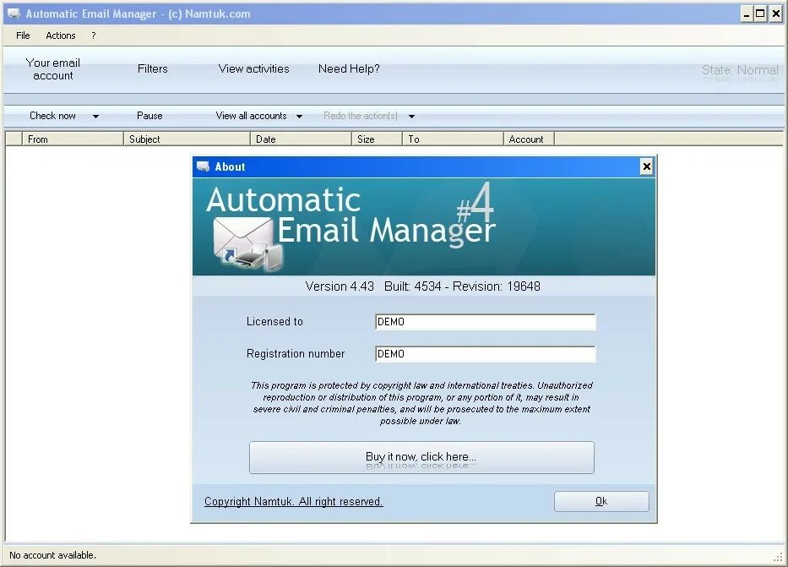Screen dimensions: 788x567
Task: Open the question mark help menu
Action: (x=94, y=35)
